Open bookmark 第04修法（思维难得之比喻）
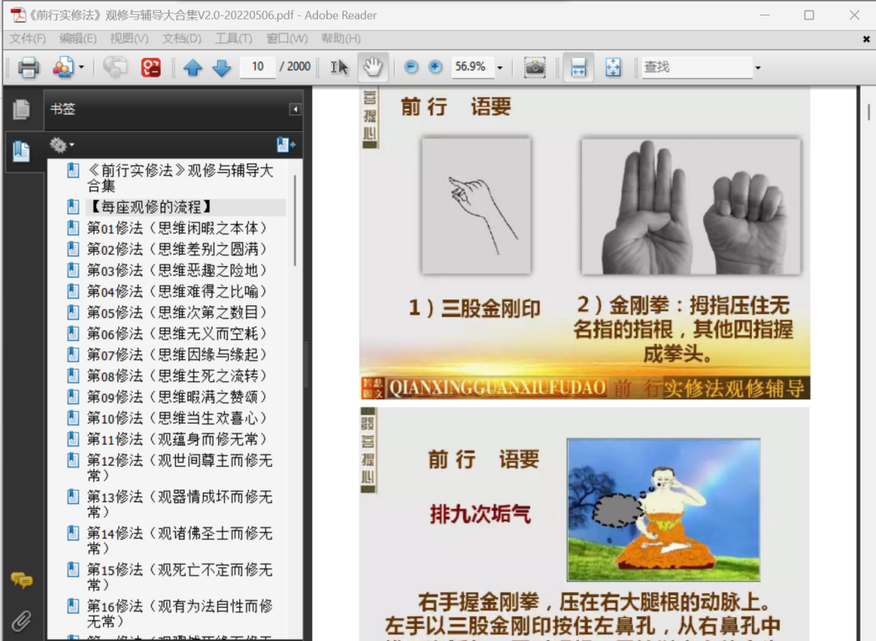The image size is (876, 641). pos(177,291)
